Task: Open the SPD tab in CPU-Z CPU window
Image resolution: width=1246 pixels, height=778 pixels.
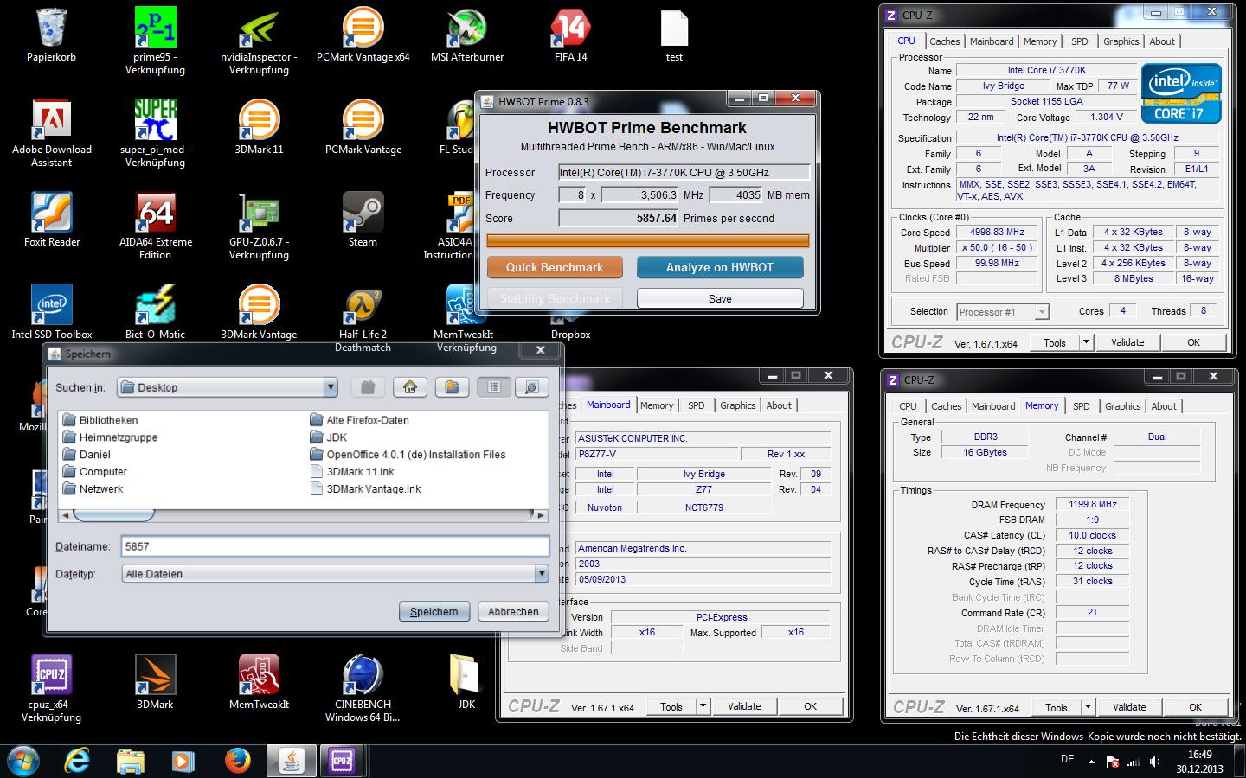Action: 1079,41
